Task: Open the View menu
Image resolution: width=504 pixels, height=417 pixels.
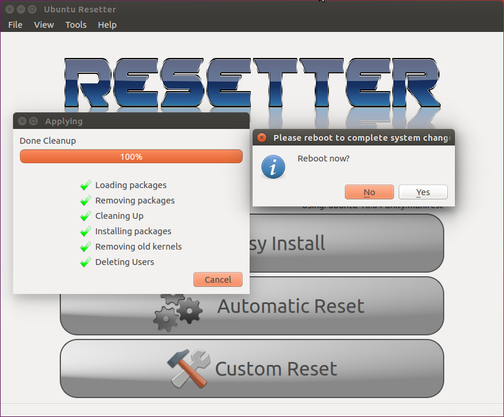Action: click(x=44, y=25)
